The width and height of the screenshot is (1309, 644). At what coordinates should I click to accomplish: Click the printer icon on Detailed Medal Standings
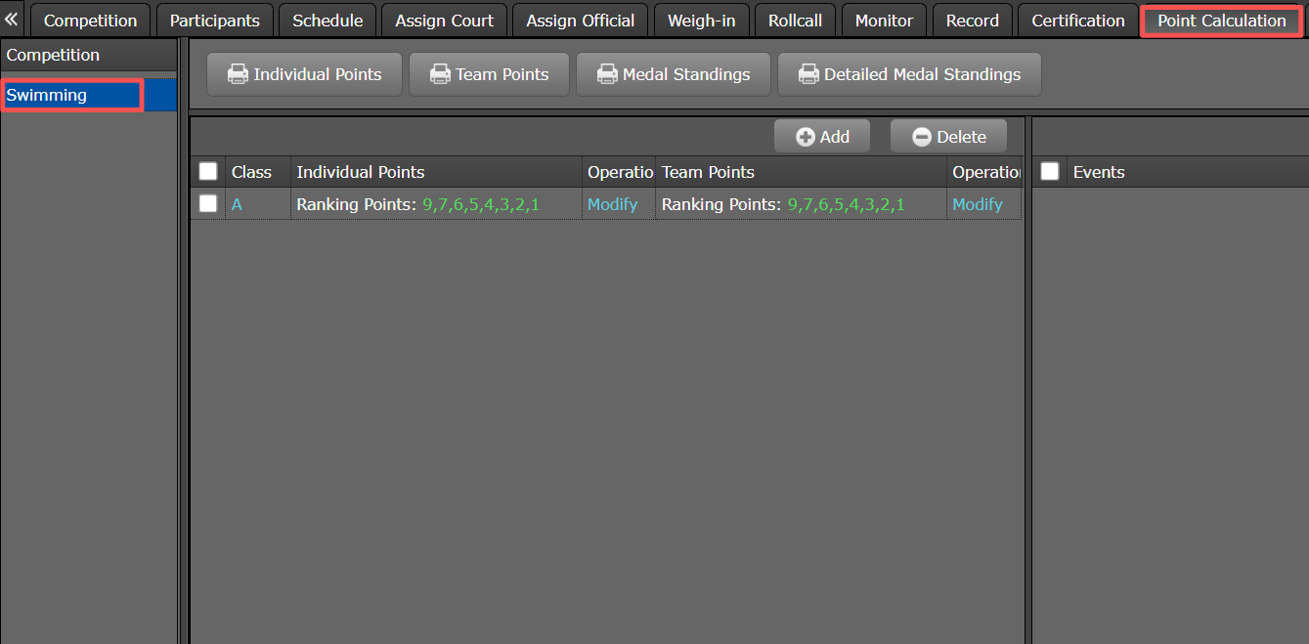[x=808, y=73]
